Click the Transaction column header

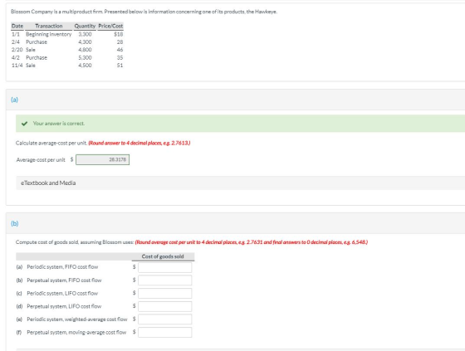[x=49, y=26]
